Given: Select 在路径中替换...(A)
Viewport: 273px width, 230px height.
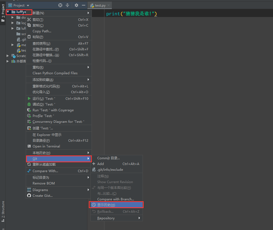Looking at the screenshot, I should pyautogui.click(x=59, y=55).
